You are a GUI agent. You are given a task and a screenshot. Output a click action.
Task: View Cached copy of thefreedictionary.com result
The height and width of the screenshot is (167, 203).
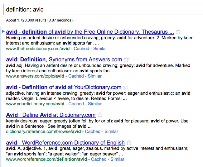[81, 49]
